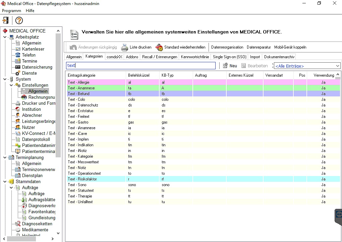Click Mobil-Gerät koppeln button
The image size is (342, 242).
click(x=290, y=47)
